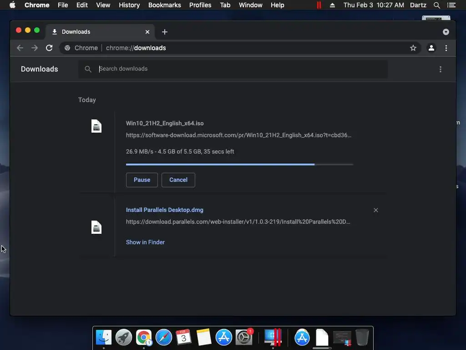The image size is (466, 350).
Task: Open the View menu
Action: (103, 5)
